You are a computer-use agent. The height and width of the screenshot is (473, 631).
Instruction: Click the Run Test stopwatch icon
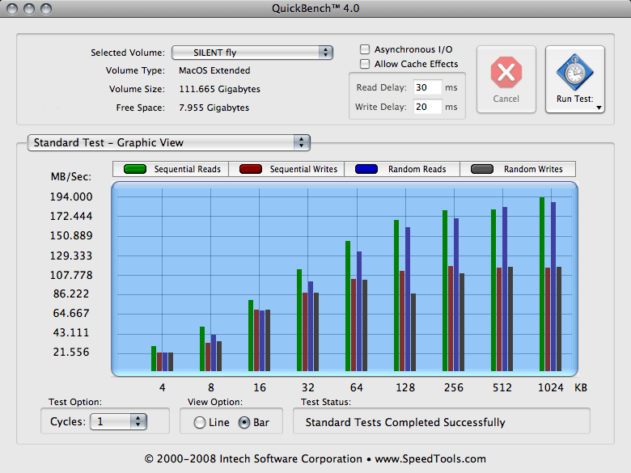click(x=575, y=73)
